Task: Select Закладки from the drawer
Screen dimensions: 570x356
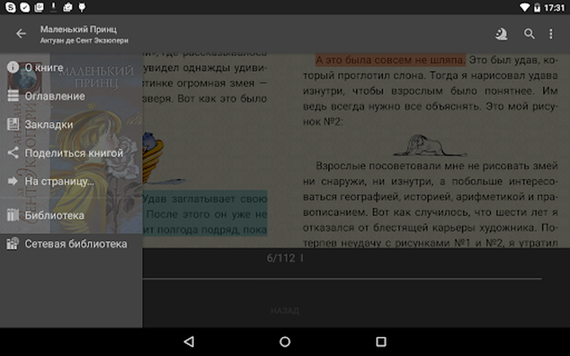Action: [71, 124]
